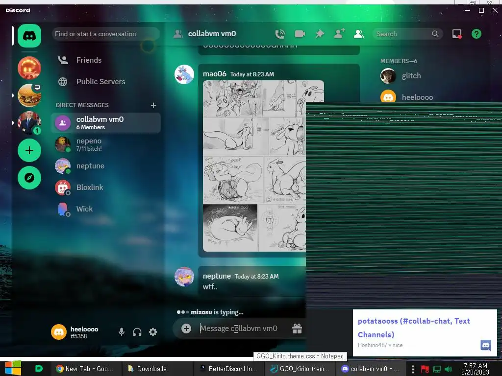This screenshot has width=502, height=376.
Task: Switch to GGO_Kirito.theme Notepad taskbar item
Action: (301, 369)
